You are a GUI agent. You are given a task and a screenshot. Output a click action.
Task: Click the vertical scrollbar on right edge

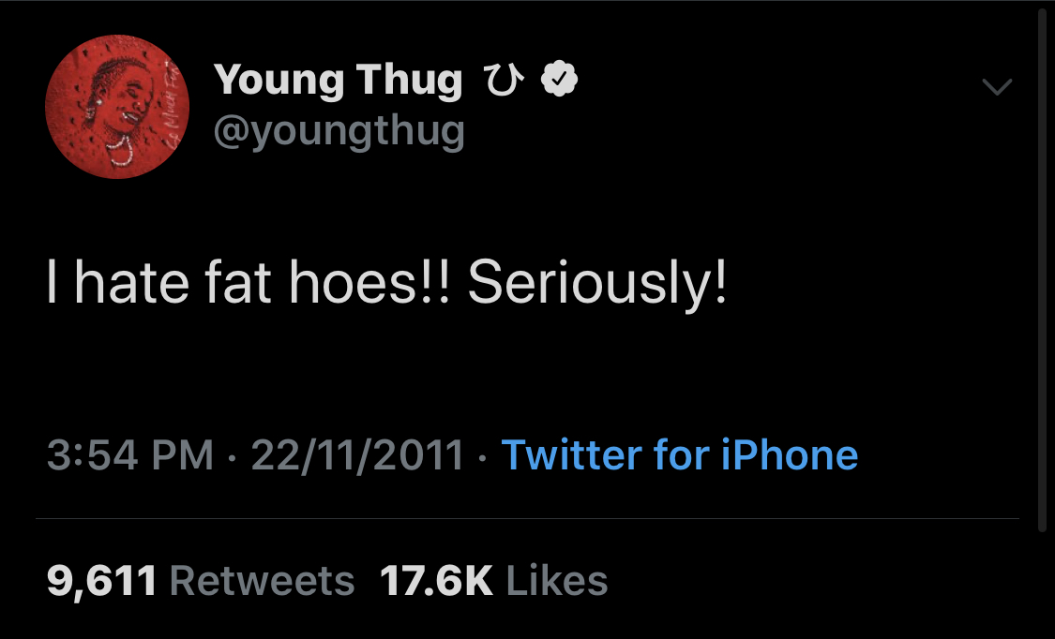tap(1042, 269)
